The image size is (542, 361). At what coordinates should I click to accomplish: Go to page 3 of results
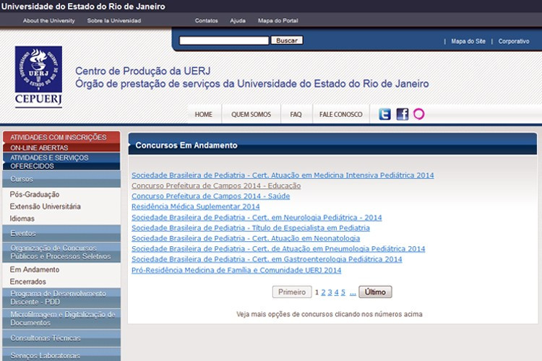(329, 292)
